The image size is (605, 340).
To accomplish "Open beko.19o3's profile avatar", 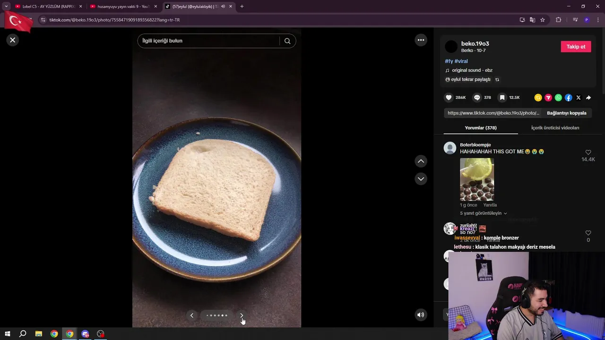I will tap(451, 46).
